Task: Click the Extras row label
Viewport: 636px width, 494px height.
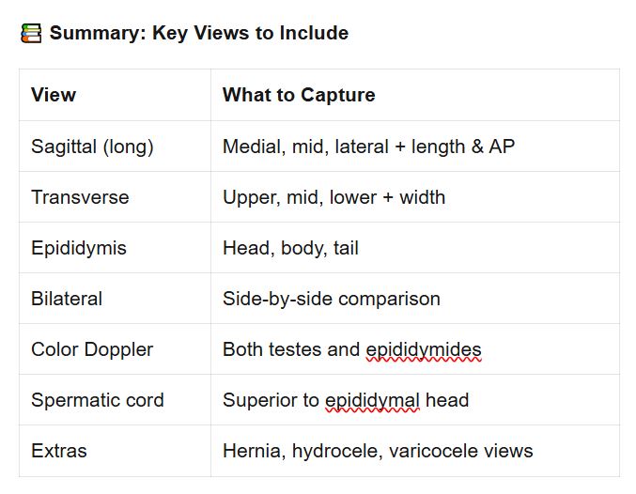Action: click(59, 451)
